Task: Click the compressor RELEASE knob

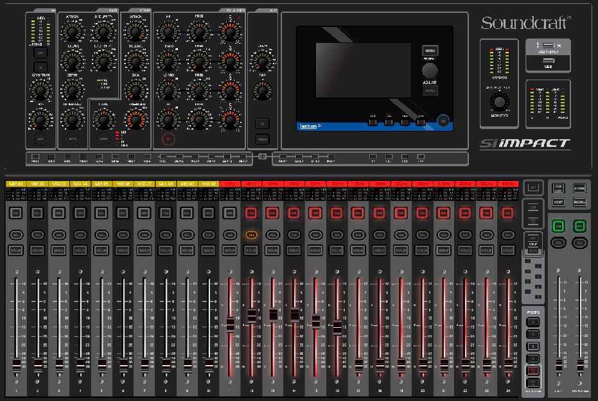Action: [x=136, y=61]
